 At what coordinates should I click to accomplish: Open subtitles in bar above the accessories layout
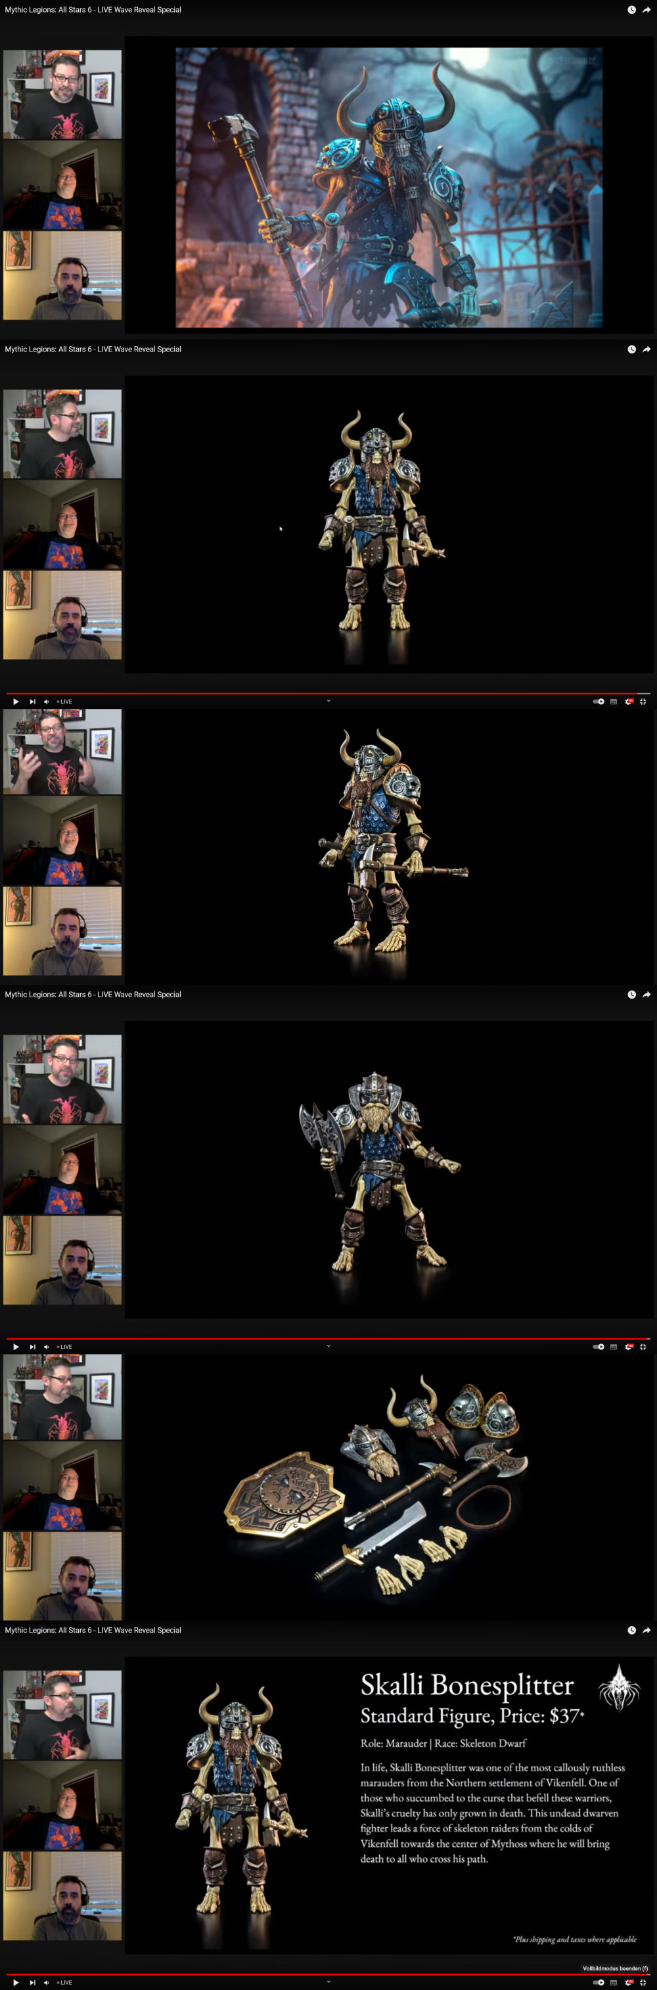[x=614, y=1347]
